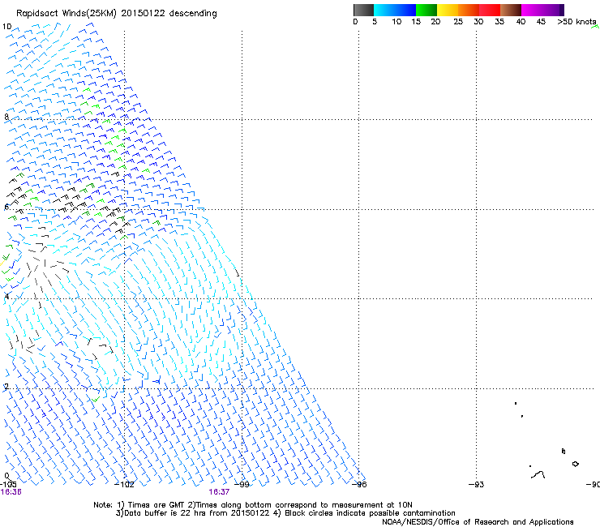Viewport: 600px width, 527px height.
Task: Click the diamond-shaped island outline near -90
Action: click(x=576, y=464)
